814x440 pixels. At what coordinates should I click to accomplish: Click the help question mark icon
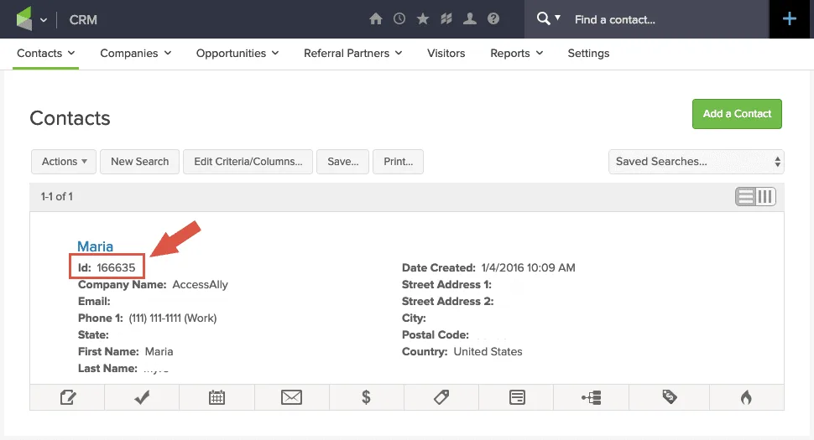pyautogui.click(x=493, y=18)
